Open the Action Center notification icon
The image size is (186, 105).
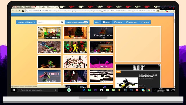tap(168, 90)
